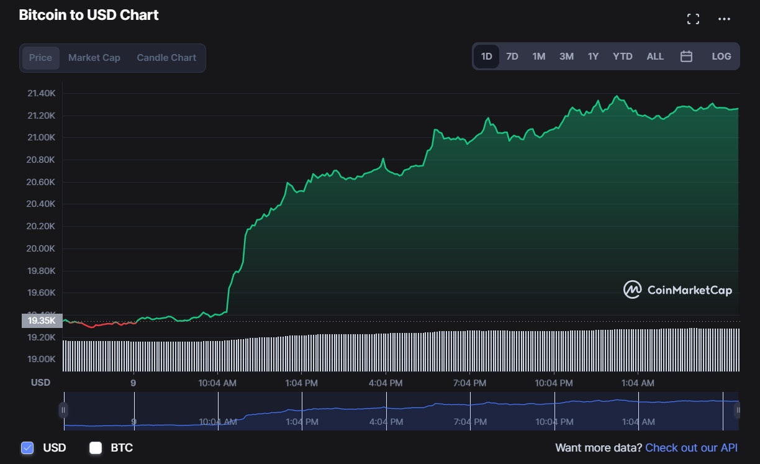Screen dimensions: 760x464
Task: Open the three-dot chart options menu
Action: pos(724,19)
